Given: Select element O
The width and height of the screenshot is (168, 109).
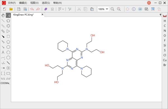Looking at the screenshot, I should click(x=165, y=36).
